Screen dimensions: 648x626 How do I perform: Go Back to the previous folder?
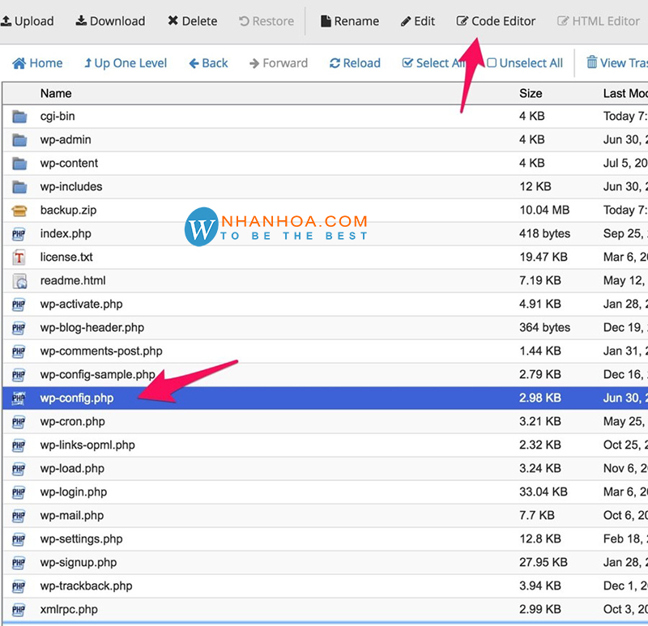coord(209,63)
